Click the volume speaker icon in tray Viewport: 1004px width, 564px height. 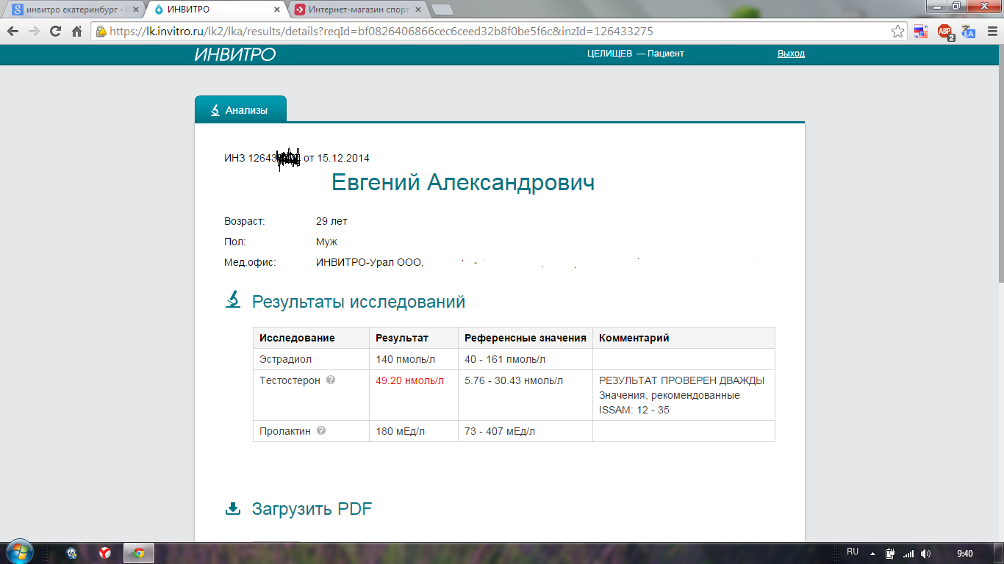[925, 554]
